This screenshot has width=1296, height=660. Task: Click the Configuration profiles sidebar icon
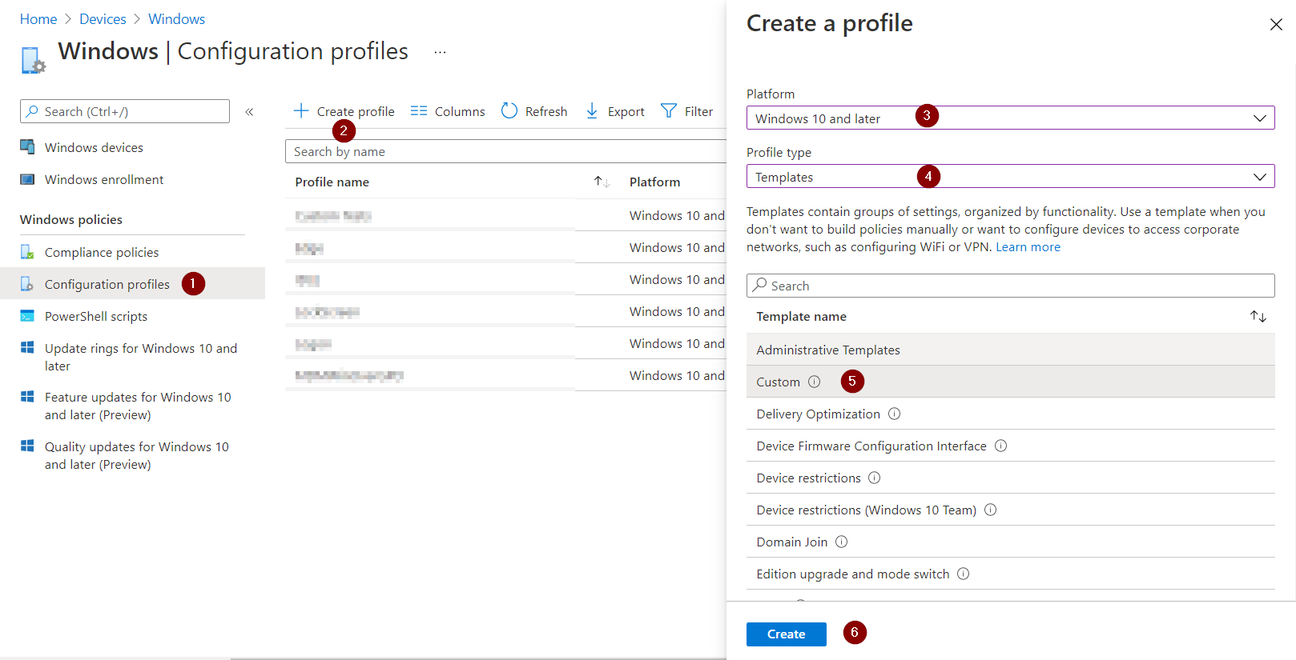click(x=27, y=284)
